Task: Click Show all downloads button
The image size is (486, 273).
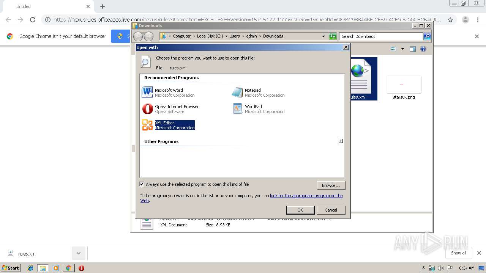Action: (459, 253)
